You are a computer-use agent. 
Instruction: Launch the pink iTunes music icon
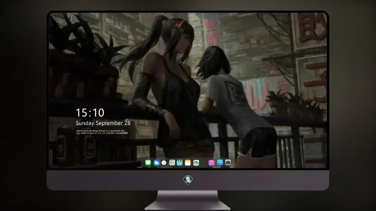click(211, 162)
